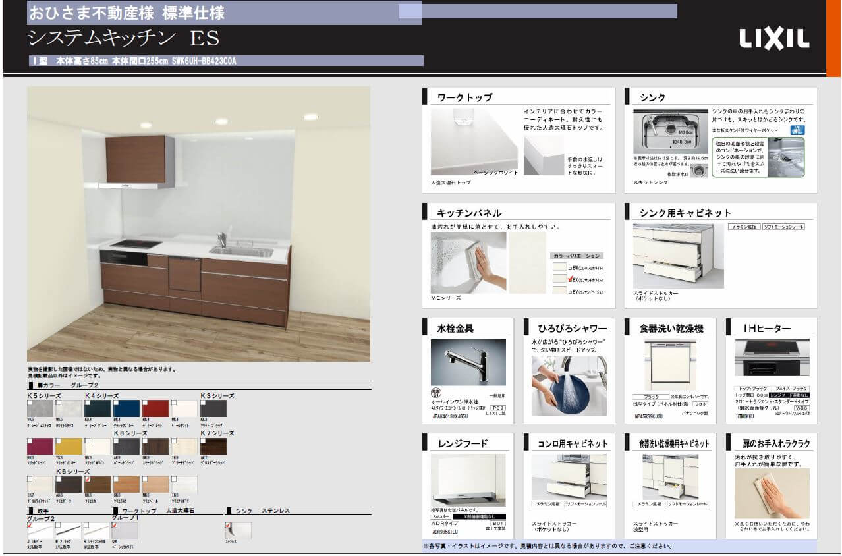The height and width of the screenshot is (556, 842).
Task: Choose the AK7 グロスダークウッド swatch in K7 series
Action: (213, 447)
